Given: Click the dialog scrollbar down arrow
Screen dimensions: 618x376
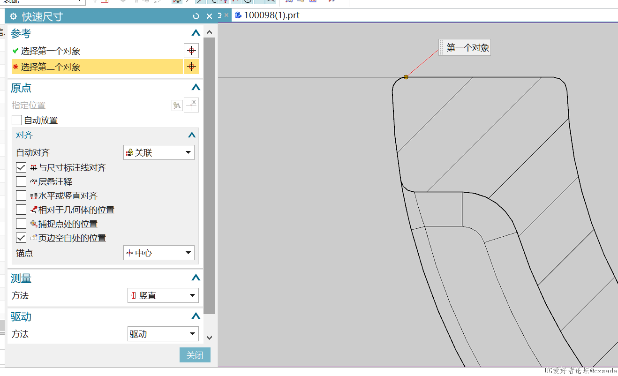Looking at the screenshot, I should click(x=209, y=337).
